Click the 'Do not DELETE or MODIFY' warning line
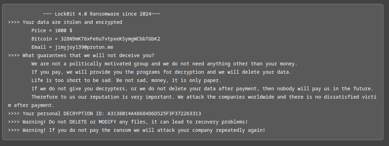The height and width of the screenshot is (146, 389). pos(128,122)
